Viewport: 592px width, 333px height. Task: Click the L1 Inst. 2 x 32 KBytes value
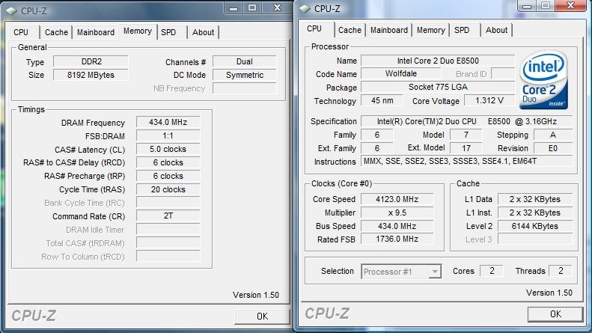point(535,213)
